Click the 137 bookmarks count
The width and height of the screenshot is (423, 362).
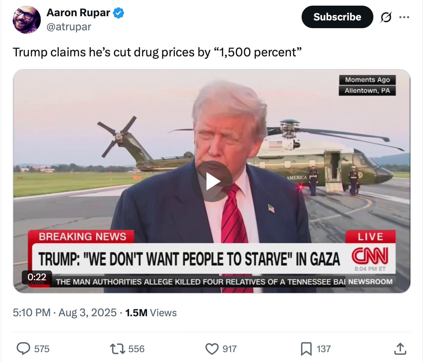[324, 349]
